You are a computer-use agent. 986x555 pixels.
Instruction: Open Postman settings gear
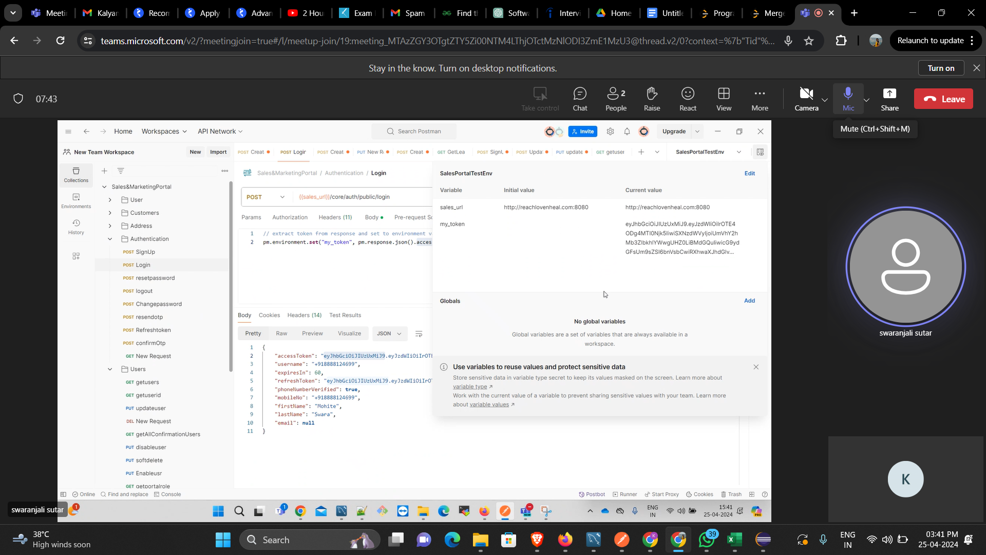click(x=610, y=132)
